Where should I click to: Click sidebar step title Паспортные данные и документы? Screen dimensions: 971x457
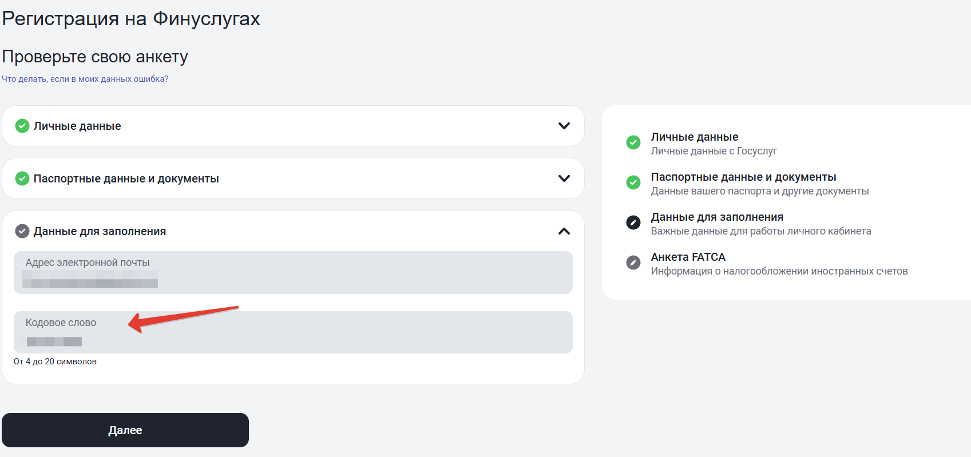743,177
